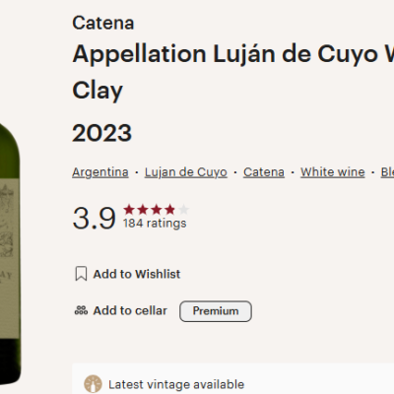
Task: Open the Lujan de Cuyo region link
Action: pyautogui.click(x=186, y=172)
